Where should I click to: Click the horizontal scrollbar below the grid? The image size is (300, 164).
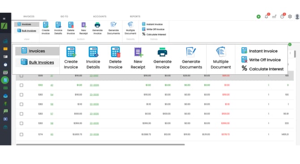coord(100,144)
